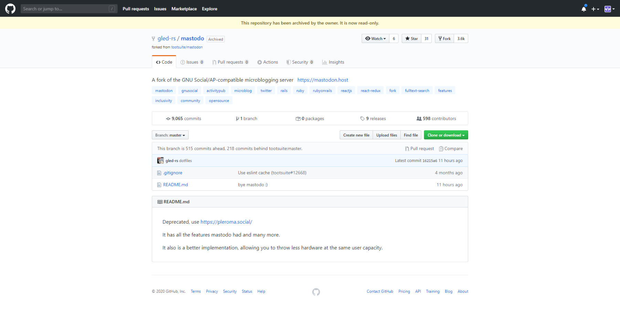Open the 9,065 commits history
This screenshot has width=620, height=313.
pyautogui.click(x=183, y=119)
